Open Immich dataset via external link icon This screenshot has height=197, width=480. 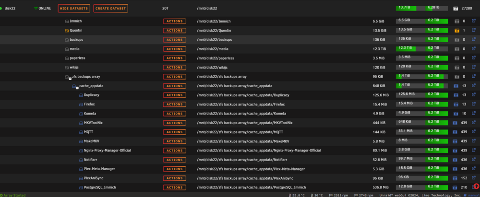coord(474,21)
